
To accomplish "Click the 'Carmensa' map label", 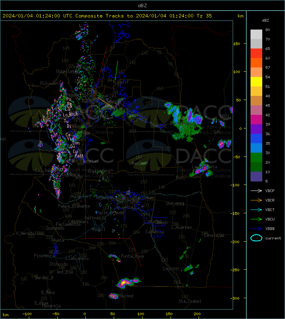I will [155, 232].
